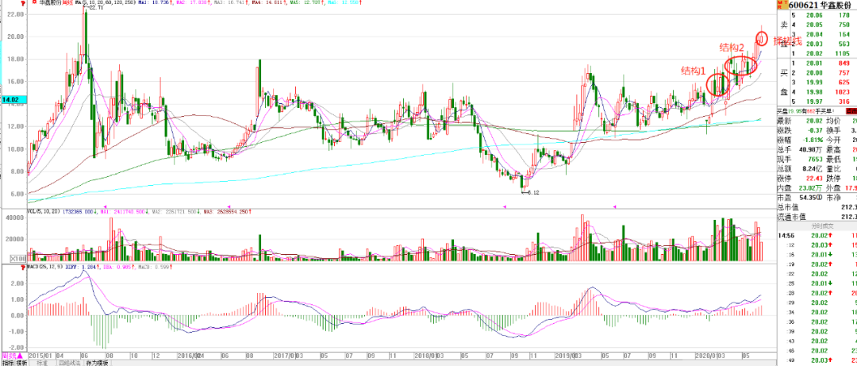Click the 涨跌 value -0.37
The width and height of the screenshot is (857, 366).
click(x=816, y=129)
